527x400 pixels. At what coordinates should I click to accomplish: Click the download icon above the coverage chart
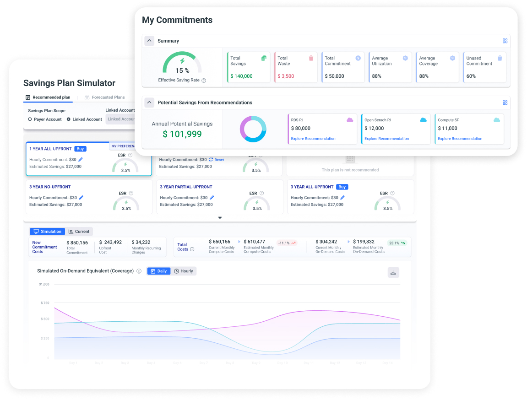click(393, 272)
